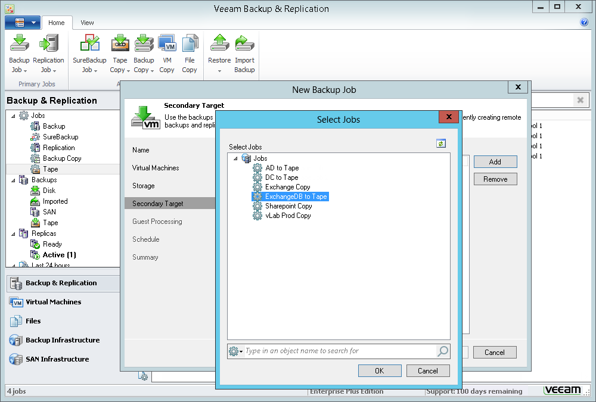Viewport: 596px width, 402px height.
Task: Select the Import Backup ribbon button
Action: click(244, 53)
